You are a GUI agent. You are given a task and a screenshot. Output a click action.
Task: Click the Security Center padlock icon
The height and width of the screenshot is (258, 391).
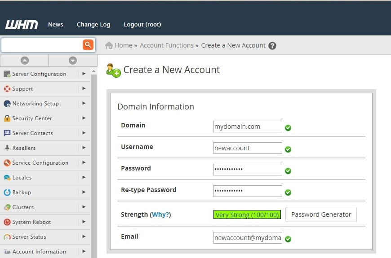pos(7,118)
